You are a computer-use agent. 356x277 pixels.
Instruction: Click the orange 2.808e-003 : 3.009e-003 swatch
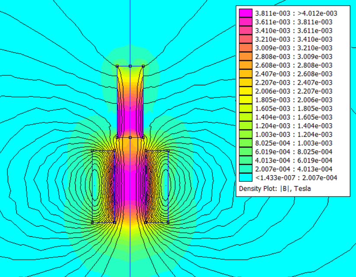click(245, 56)
